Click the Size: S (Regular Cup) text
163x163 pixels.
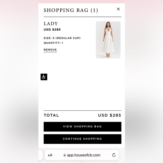click(x=62, y=38)
